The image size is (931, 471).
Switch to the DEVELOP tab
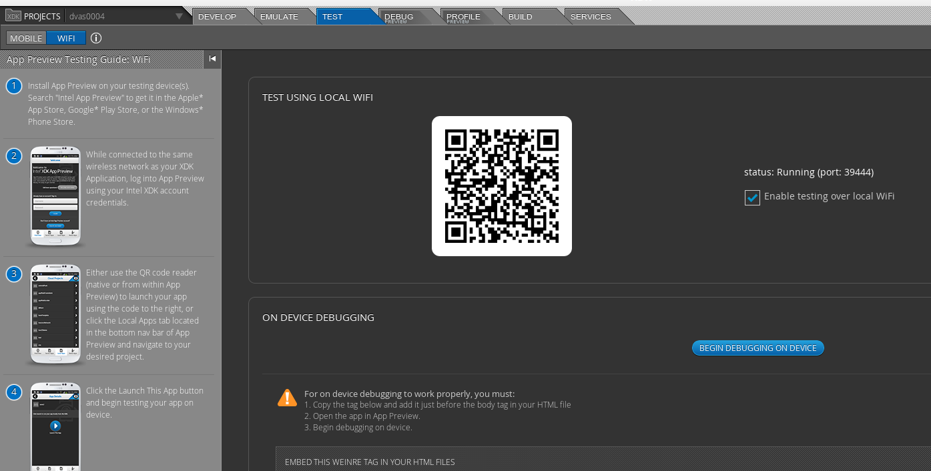pos(217,17)
